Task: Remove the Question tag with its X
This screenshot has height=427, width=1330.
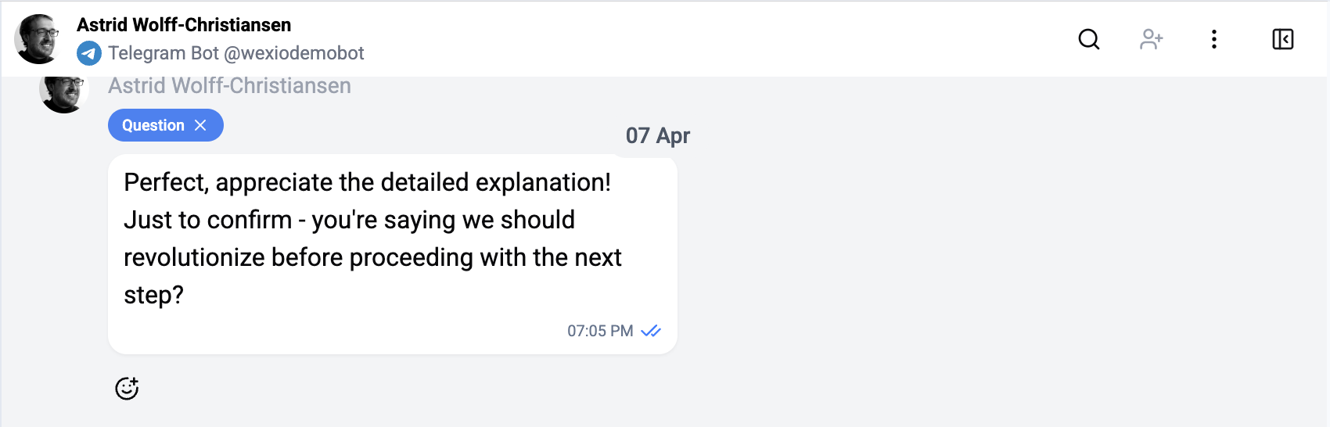Action: tap(201, 125)
